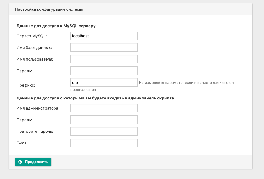Click the Имя администратора input field

point(104,108)
